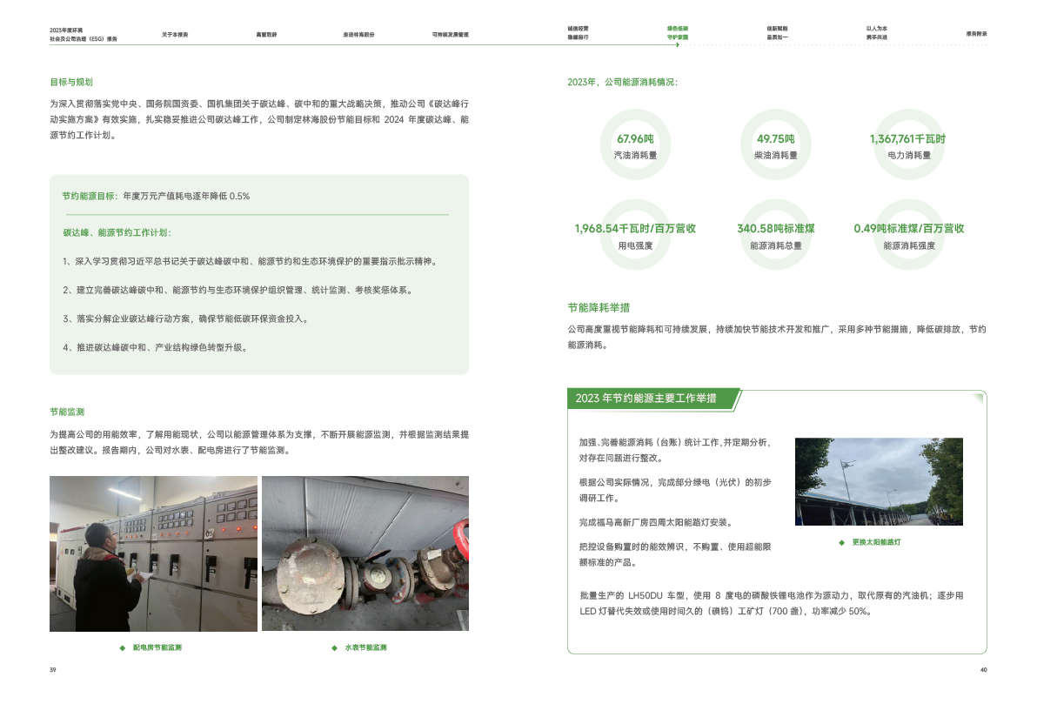Click the large green goals panel
Viewport: 1037px width, 704px height.
coord(259,274)
